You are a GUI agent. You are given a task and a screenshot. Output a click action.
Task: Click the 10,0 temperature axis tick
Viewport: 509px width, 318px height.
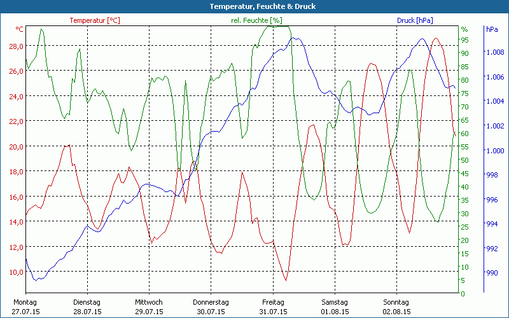point(16,272)
